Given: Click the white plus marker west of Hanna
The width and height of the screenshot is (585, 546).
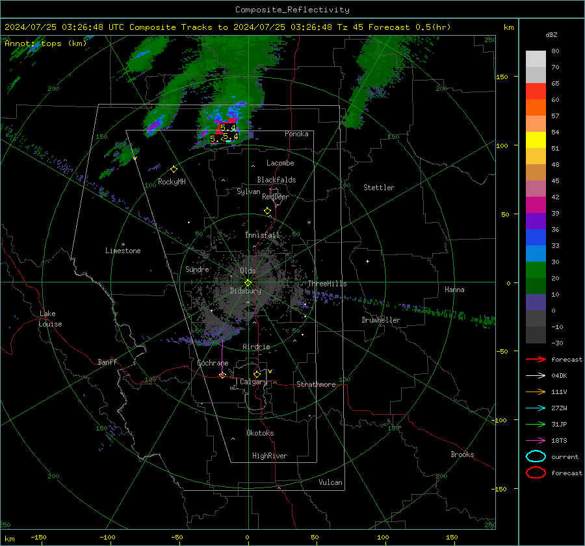Looking at the screenshot, I should pyautogui.click(x=367, y=261).
